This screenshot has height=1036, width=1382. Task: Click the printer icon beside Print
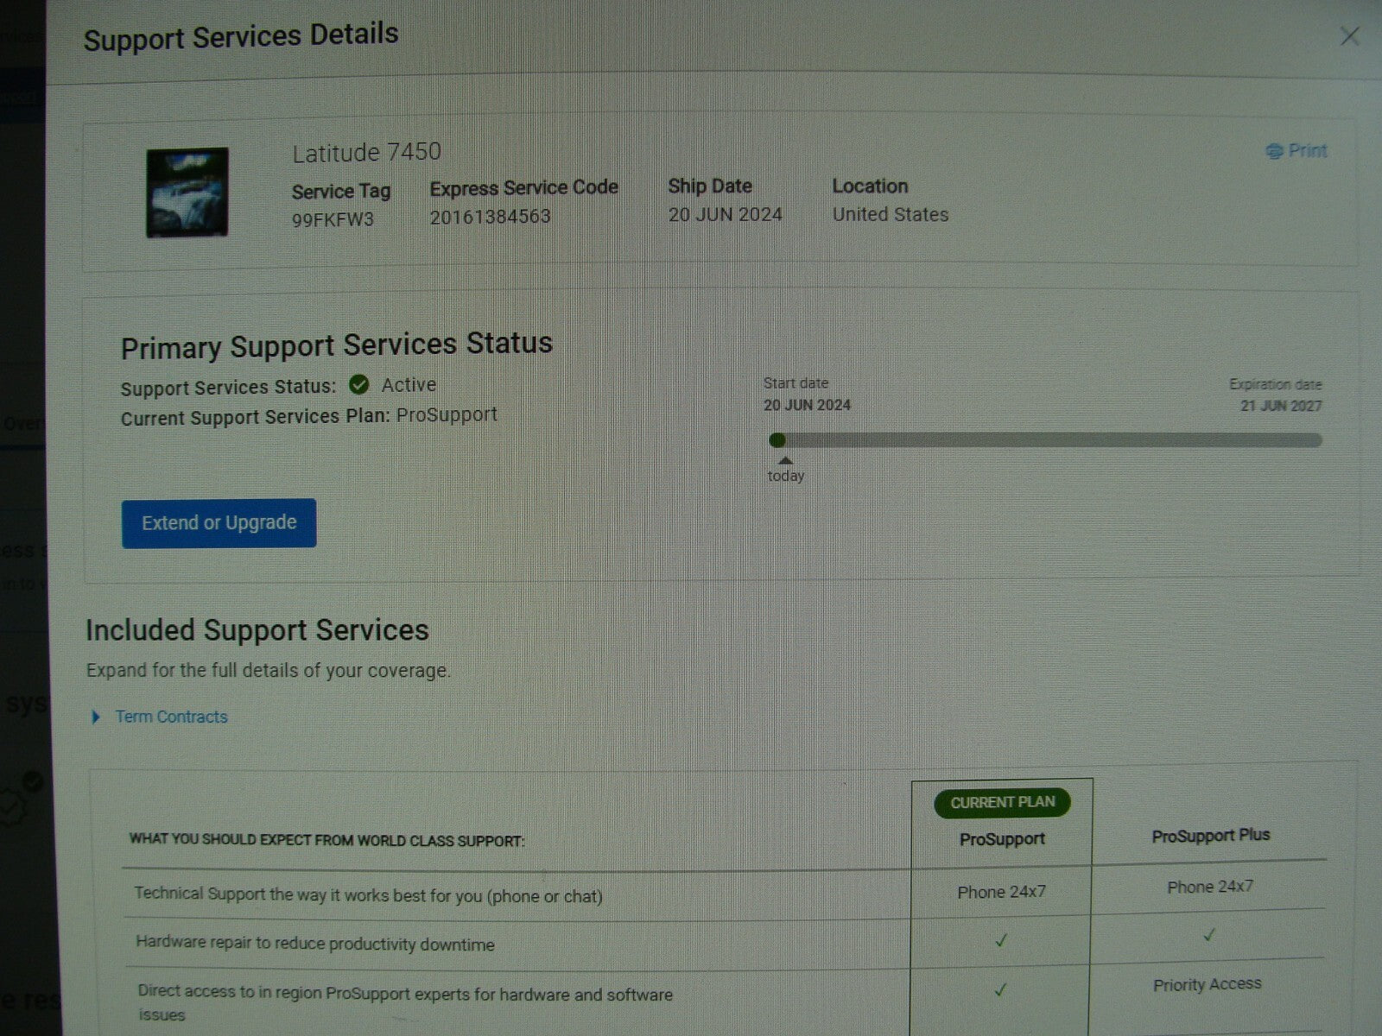(x=1273, y=151)
